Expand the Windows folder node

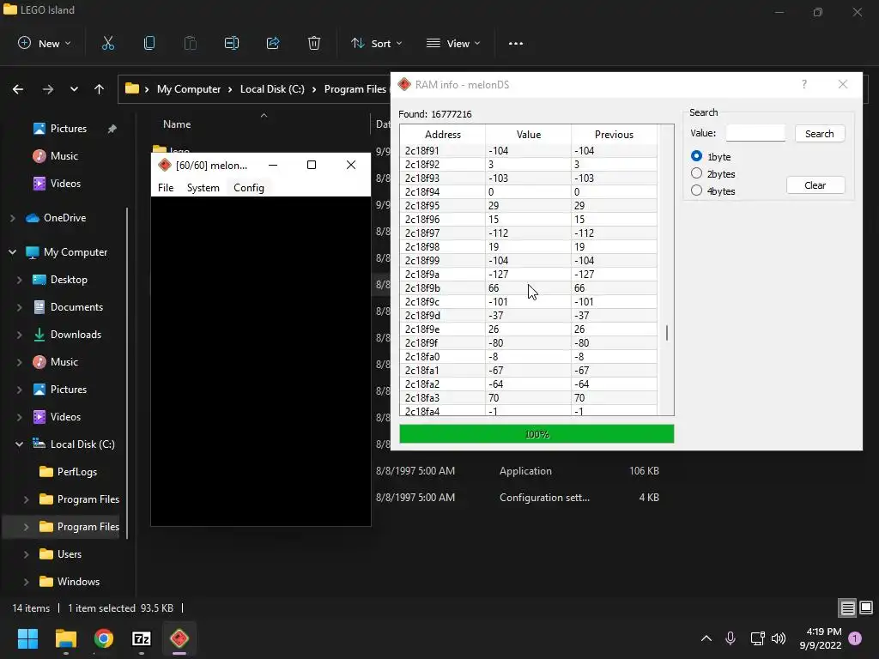coord(26,582)
